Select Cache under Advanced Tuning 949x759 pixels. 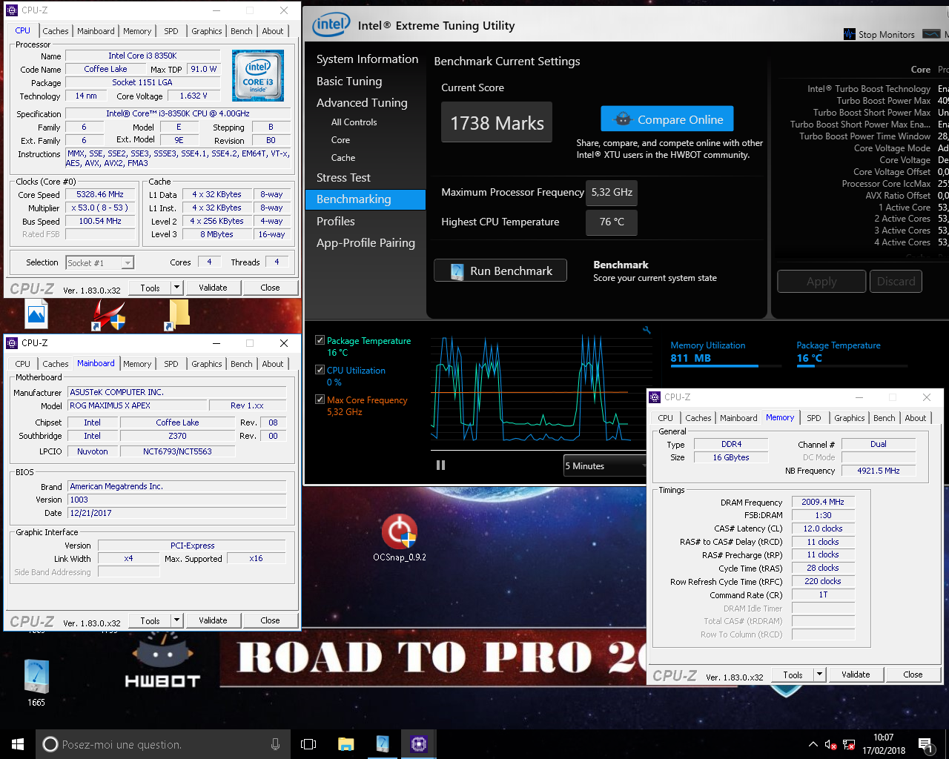[x=343, y=158]
